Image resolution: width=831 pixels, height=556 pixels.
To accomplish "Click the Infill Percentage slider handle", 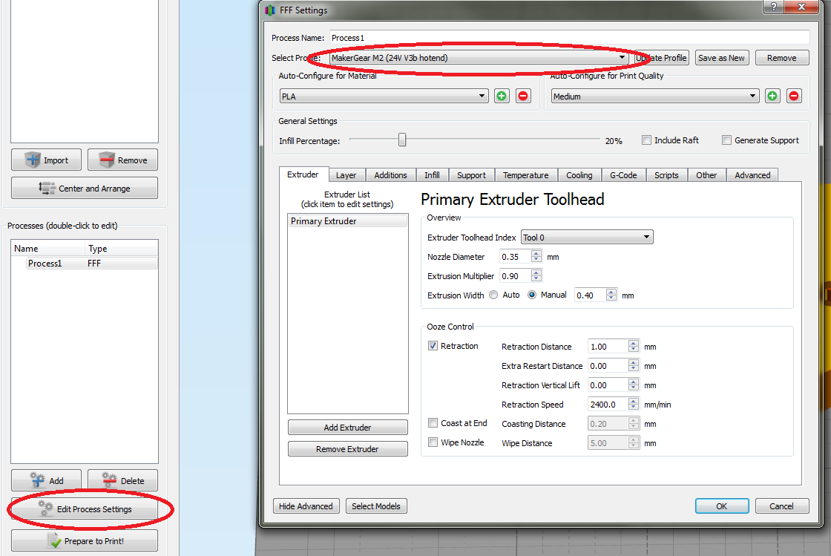I will click(402, 140).
